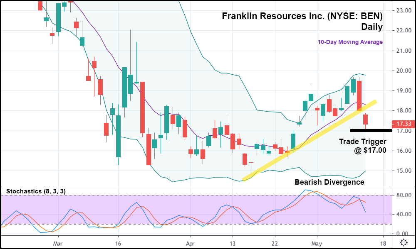Click the 23.00 price axis label
Viewport: 416px width, 249px height.
click(404, 11)
